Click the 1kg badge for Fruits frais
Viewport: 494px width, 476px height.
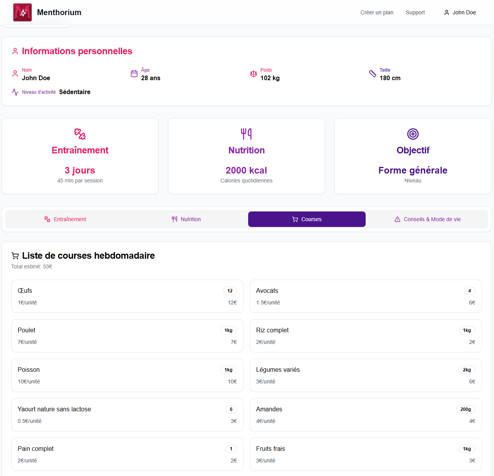[467, 449]
